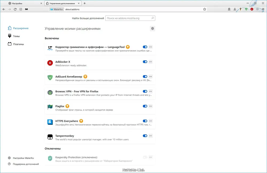
Task: Open Tampermonkey extension details
Action: [65, 136]
